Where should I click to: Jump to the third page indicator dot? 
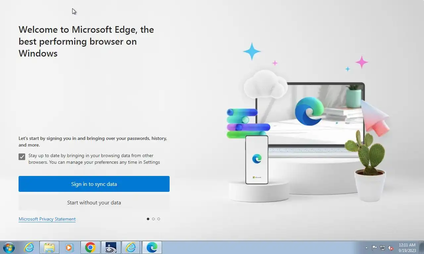[x=159, y=219]
